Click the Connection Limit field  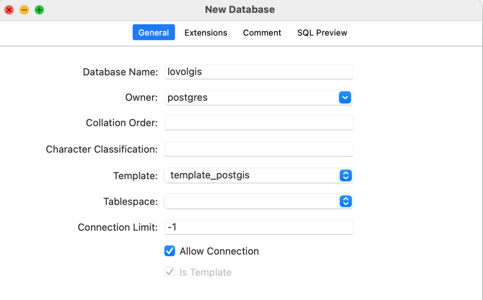258,227
